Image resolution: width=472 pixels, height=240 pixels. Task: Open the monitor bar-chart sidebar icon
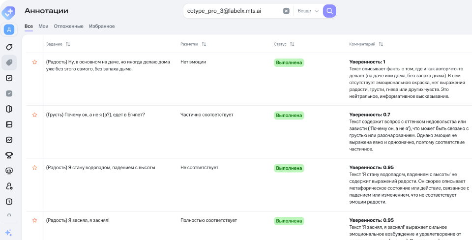pos(9,171)
